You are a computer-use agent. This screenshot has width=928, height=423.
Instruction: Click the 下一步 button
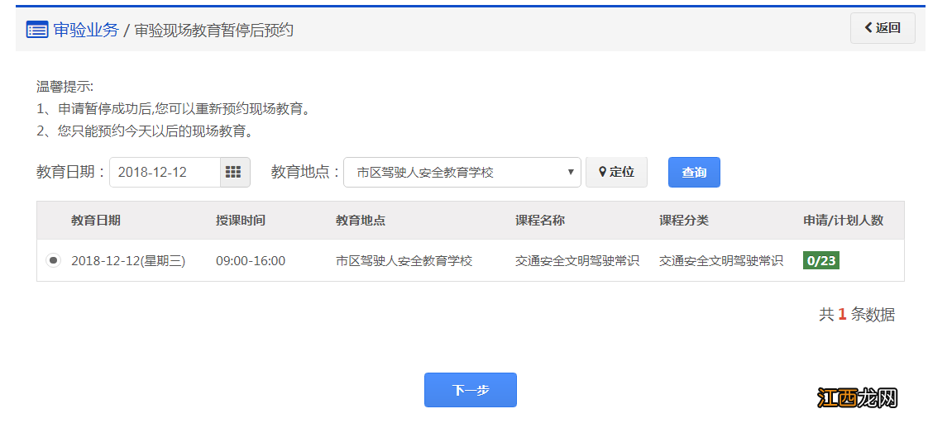471,390
